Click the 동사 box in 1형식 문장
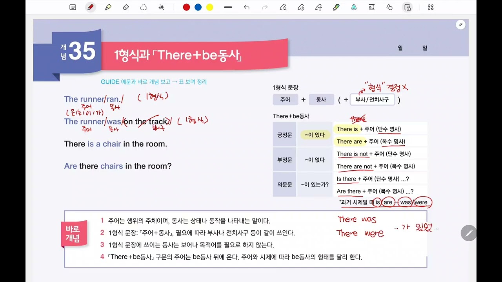 pos(321,99)
